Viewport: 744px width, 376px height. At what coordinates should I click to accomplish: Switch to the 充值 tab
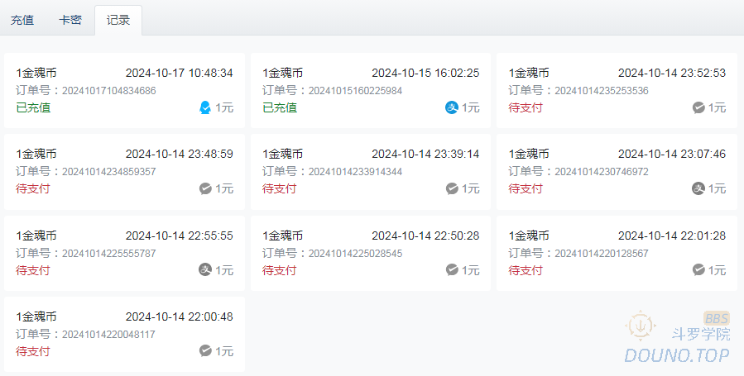(22, 20)
